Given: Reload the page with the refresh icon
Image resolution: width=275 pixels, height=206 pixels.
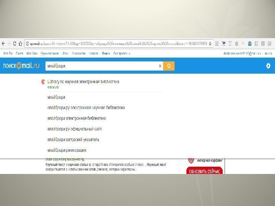Looking at the screenshot, I should tap(15, 43).
